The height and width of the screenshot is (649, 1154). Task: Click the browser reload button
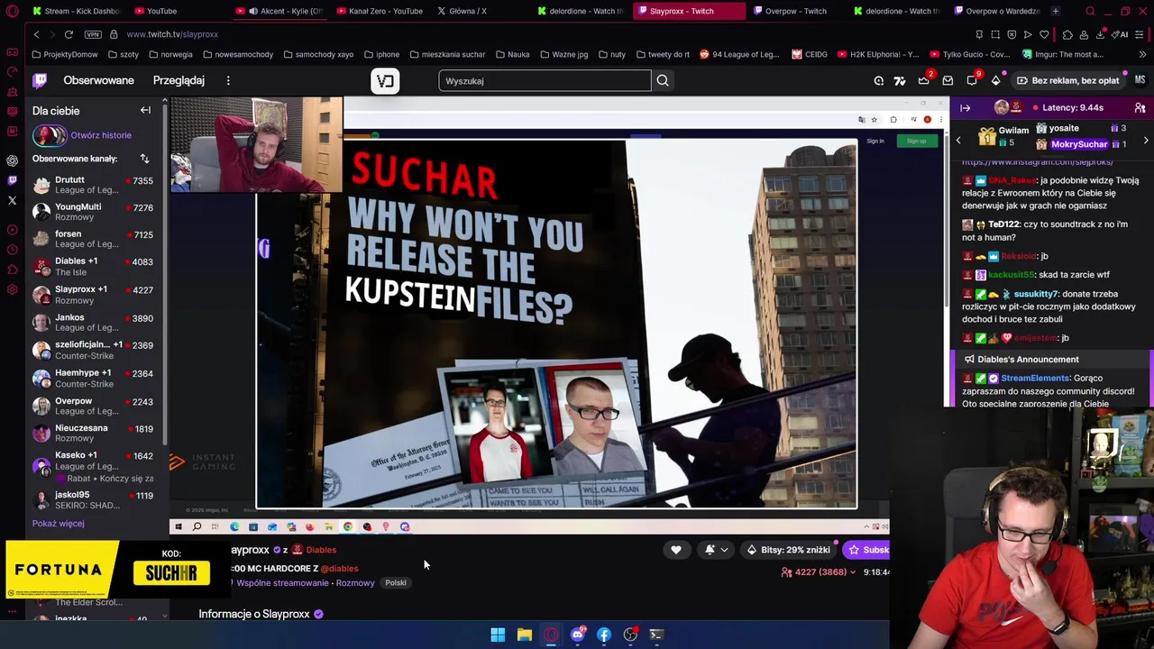tap(69, 34)
